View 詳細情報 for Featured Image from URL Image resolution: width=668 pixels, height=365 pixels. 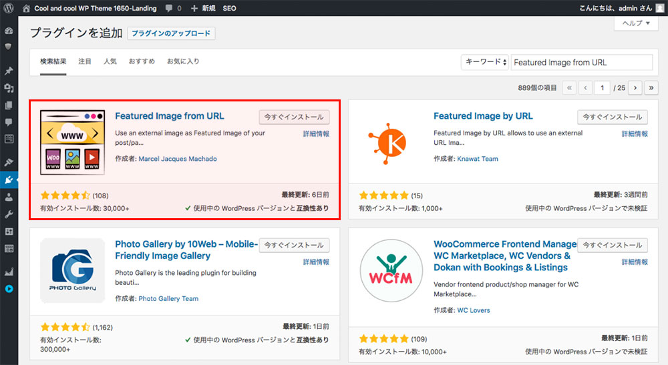tap(316, 133)
